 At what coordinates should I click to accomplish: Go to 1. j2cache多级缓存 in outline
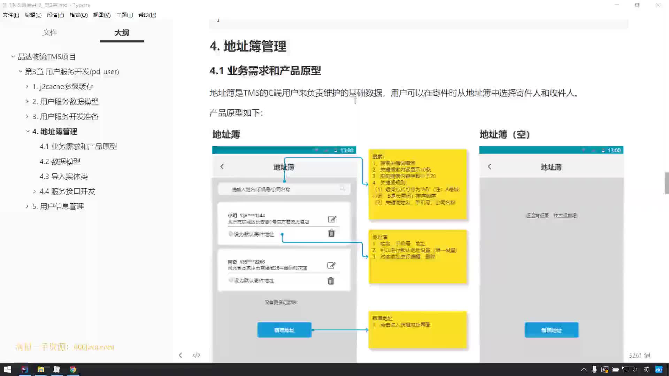point(63,86)
